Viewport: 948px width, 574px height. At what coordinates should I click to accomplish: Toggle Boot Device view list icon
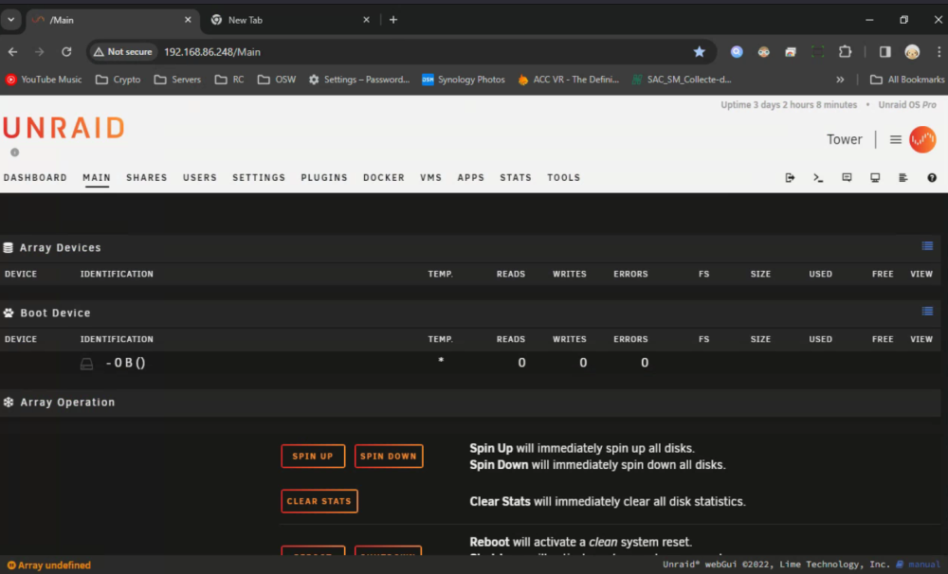click(927, 312)
